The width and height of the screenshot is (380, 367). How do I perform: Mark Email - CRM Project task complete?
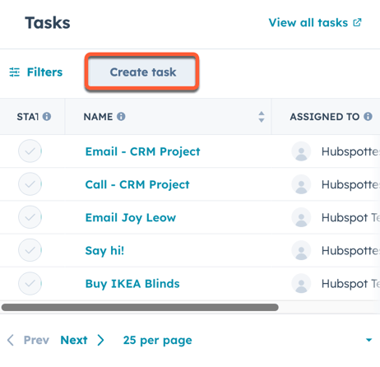[x=30, y=151]
